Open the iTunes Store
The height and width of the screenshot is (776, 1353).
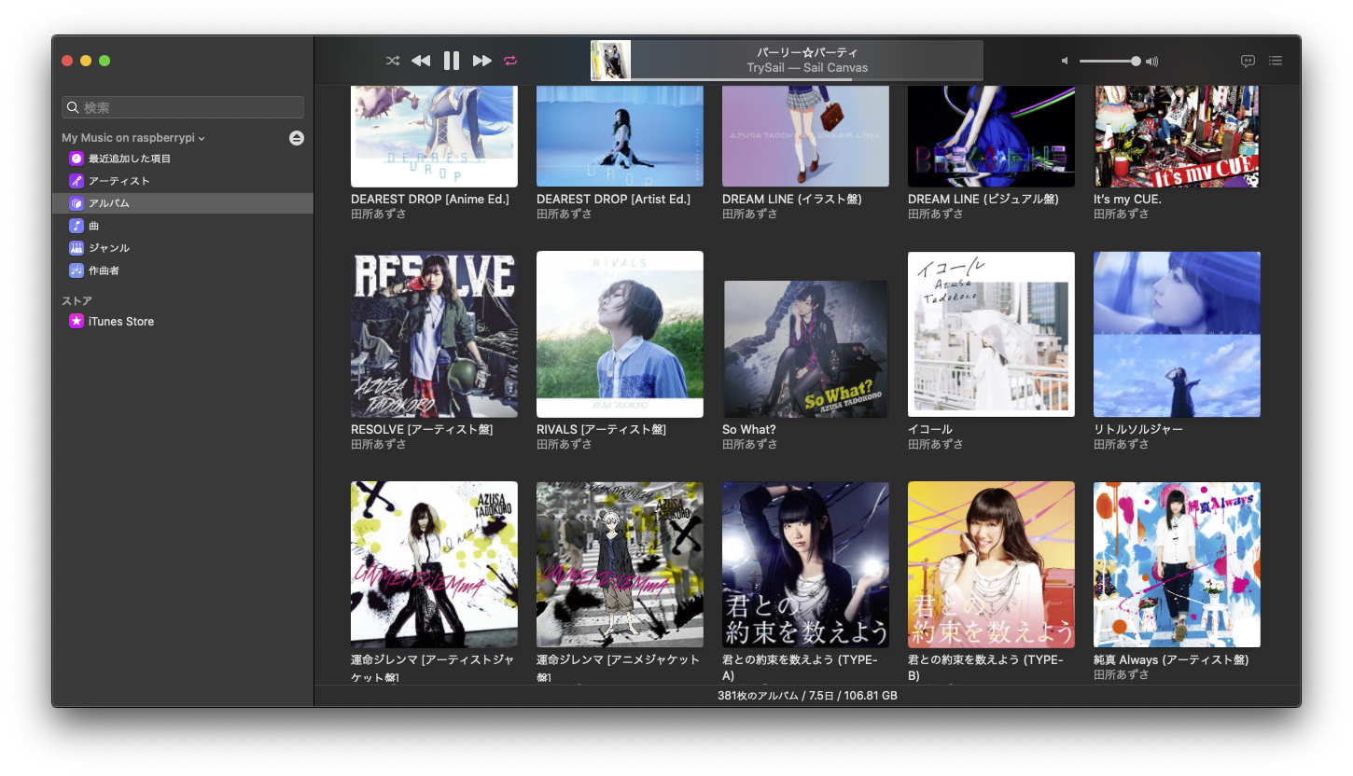(x=183, y=321)
